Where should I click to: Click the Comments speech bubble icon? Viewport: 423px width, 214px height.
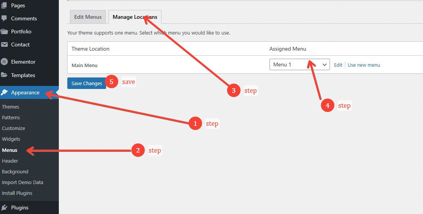click(4, 18)
